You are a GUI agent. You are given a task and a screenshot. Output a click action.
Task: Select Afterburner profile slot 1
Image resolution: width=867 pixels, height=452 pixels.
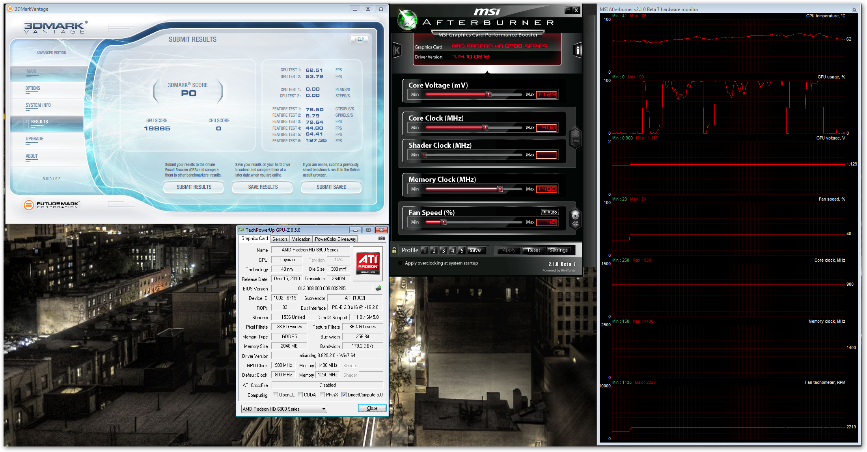tap(424, 250)
